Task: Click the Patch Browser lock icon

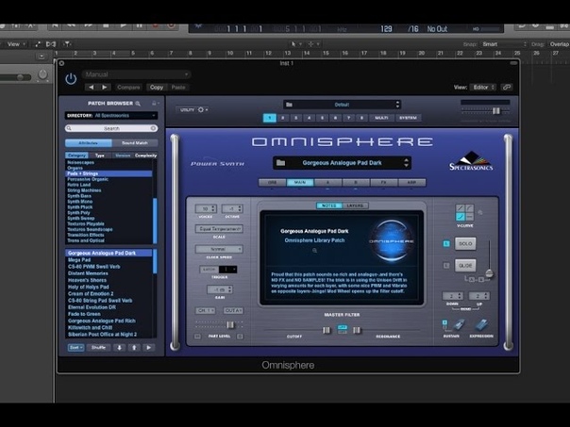Action: click(154, 104)
